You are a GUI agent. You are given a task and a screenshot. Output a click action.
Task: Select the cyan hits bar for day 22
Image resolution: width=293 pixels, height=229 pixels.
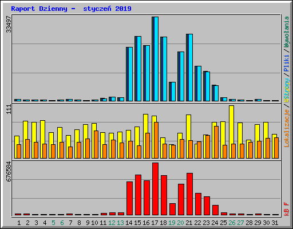(199, 84)
